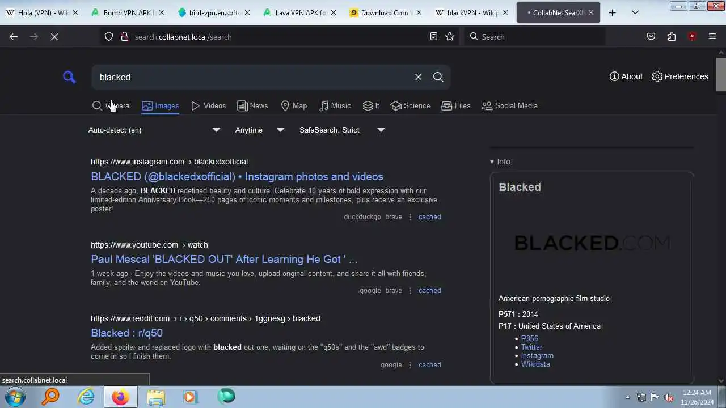
Task: Submit search with the magnifier button
Action: pos(438,77)
